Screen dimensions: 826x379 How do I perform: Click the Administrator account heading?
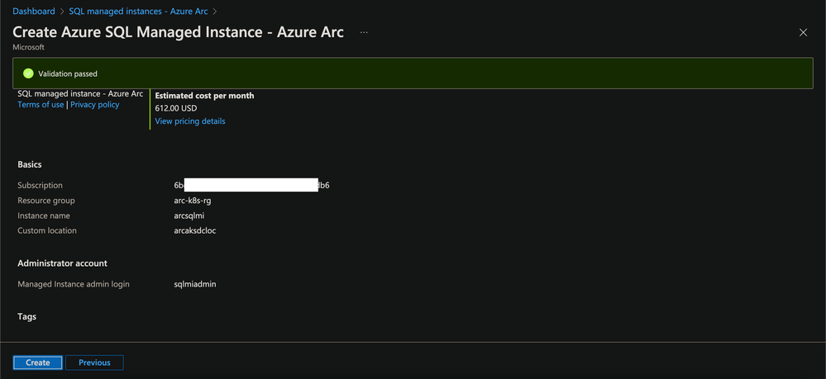[x=62, y=263]
